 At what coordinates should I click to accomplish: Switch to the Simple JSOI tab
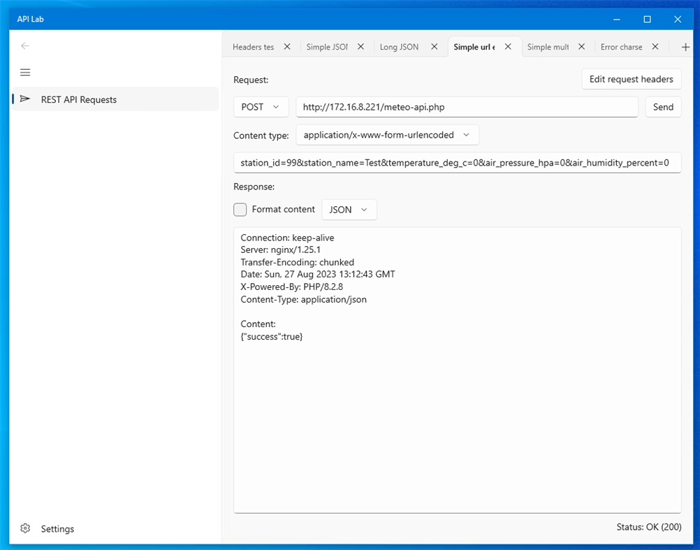(x=327, y=46)
